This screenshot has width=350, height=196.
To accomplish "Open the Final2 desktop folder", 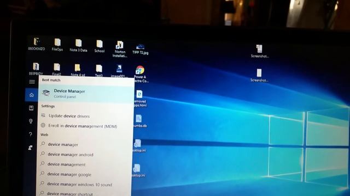I will (57, 70).
